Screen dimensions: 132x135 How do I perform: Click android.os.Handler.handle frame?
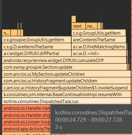pyautogui.click(x=26, y=108)
